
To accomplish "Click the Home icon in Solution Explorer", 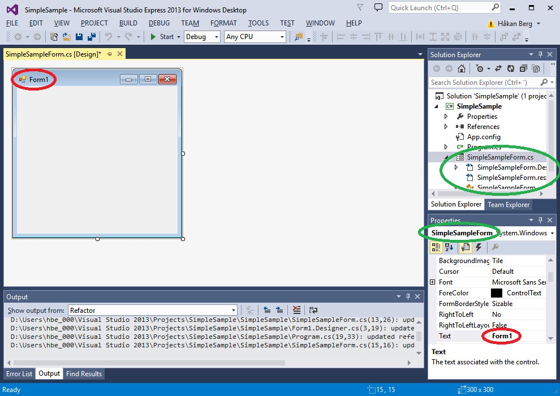I will click(x=462, y=68).
